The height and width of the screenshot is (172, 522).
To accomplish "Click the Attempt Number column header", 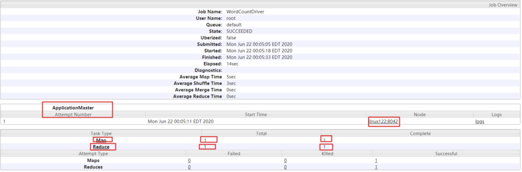I will click(73, 114).
